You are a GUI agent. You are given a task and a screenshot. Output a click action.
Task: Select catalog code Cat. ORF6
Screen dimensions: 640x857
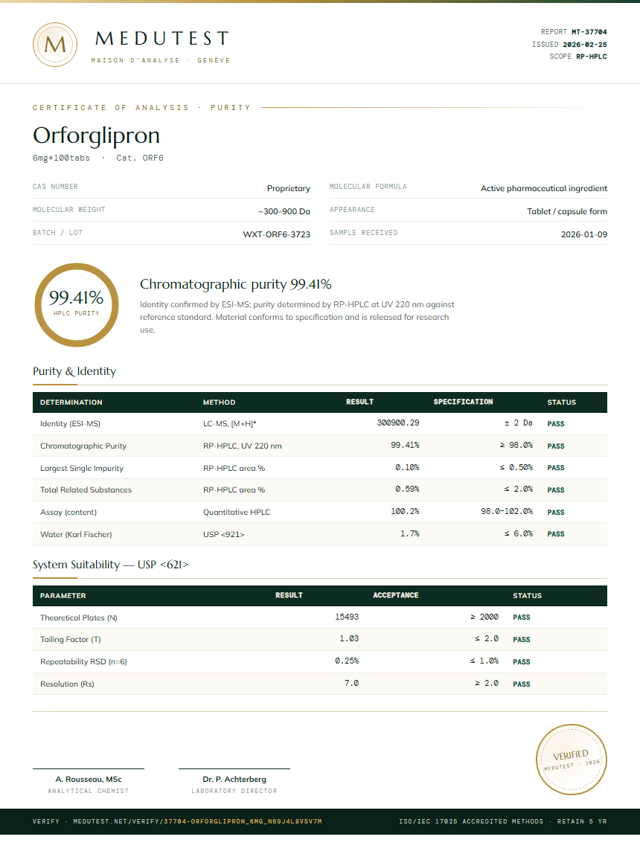pos(140,158)
